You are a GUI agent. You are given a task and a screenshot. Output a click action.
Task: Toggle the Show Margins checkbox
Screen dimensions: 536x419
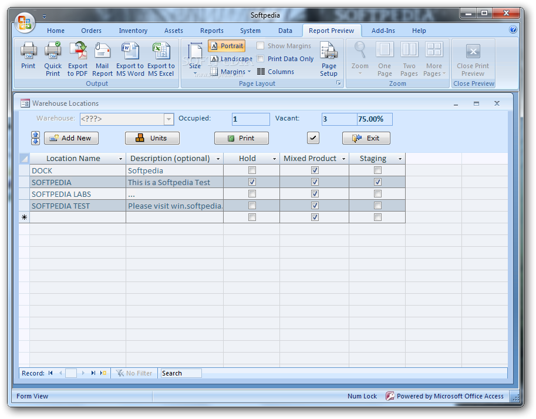261,45
